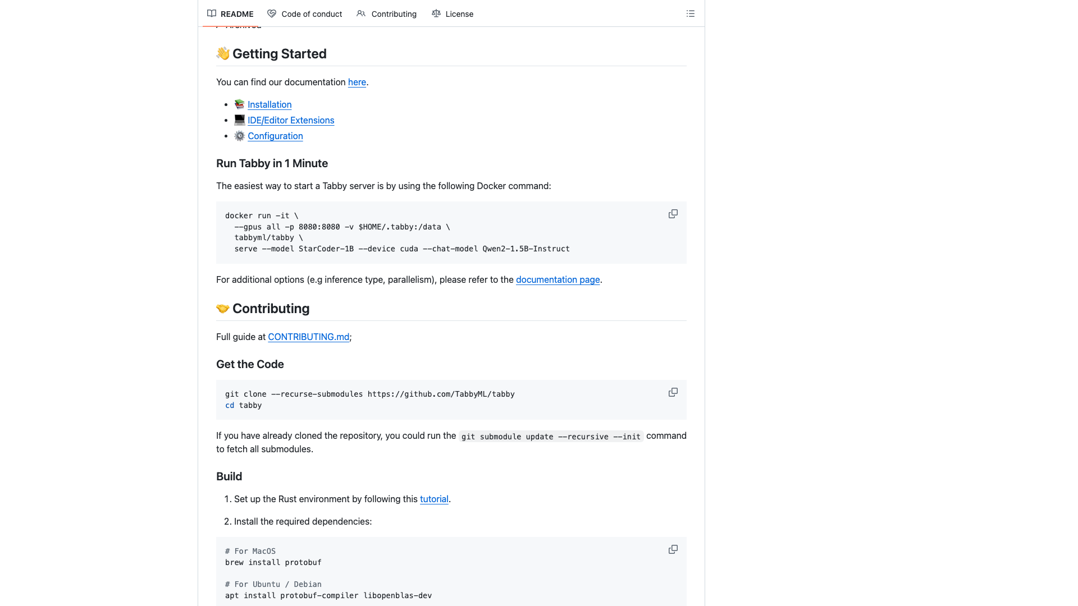Viewport: 1078px width, 606px height.
Task: Open the IDE/Editor Extensions link
Action: click(x=291, y=120)
